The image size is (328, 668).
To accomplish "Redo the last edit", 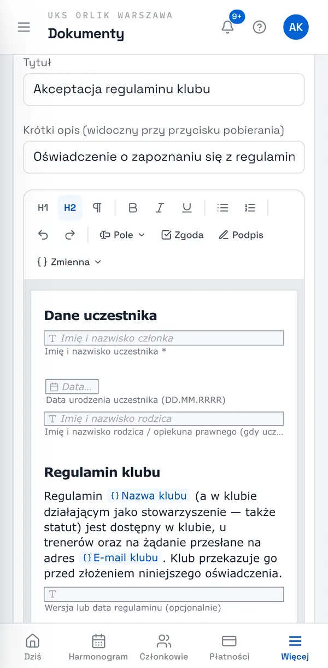I will (70, 235).
